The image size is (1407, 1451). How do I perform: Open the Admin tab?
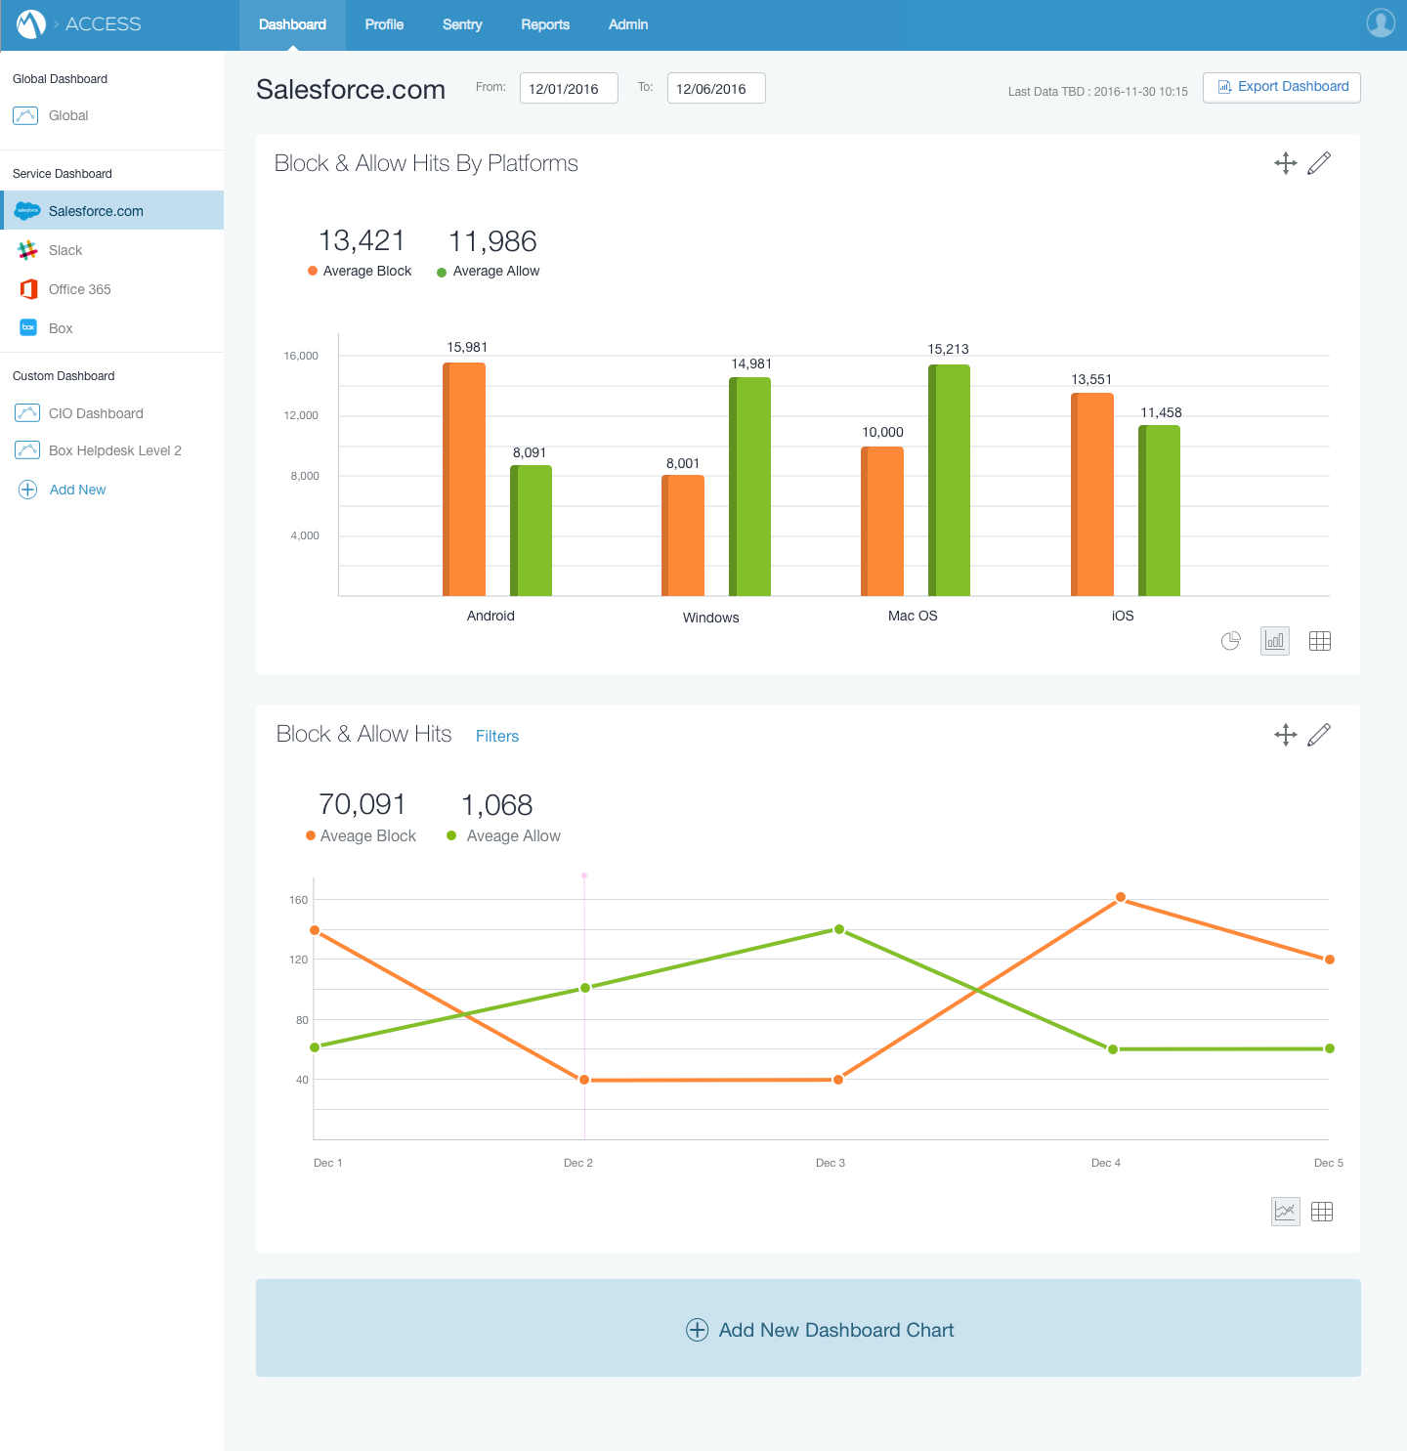[x=628, y=24]
